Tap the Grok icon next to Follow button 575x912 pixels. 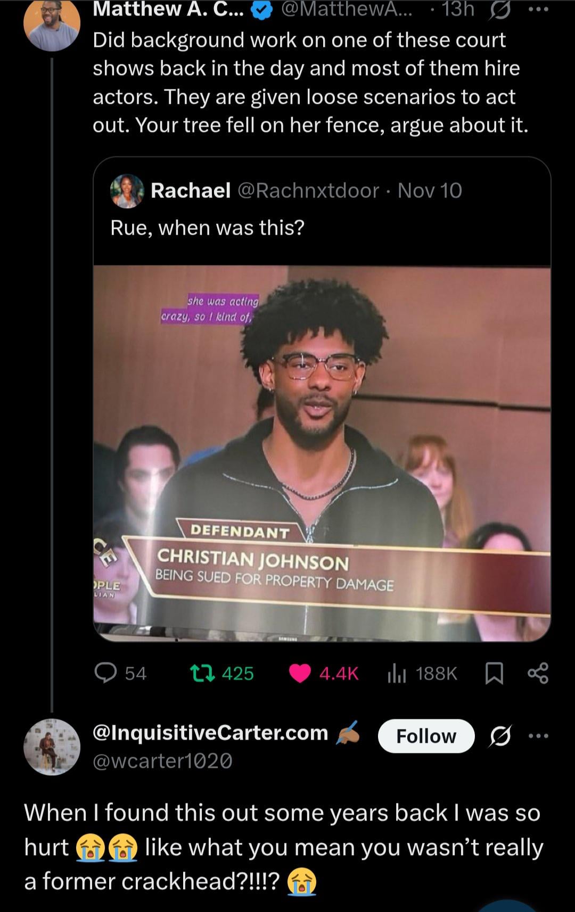tap(500, 736)
